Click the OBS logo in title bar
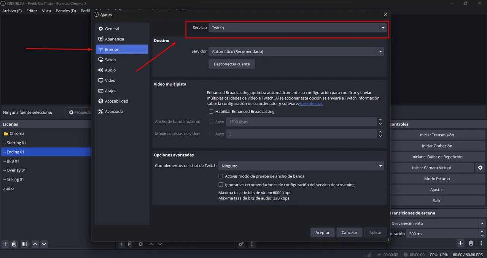 point(3,3)
